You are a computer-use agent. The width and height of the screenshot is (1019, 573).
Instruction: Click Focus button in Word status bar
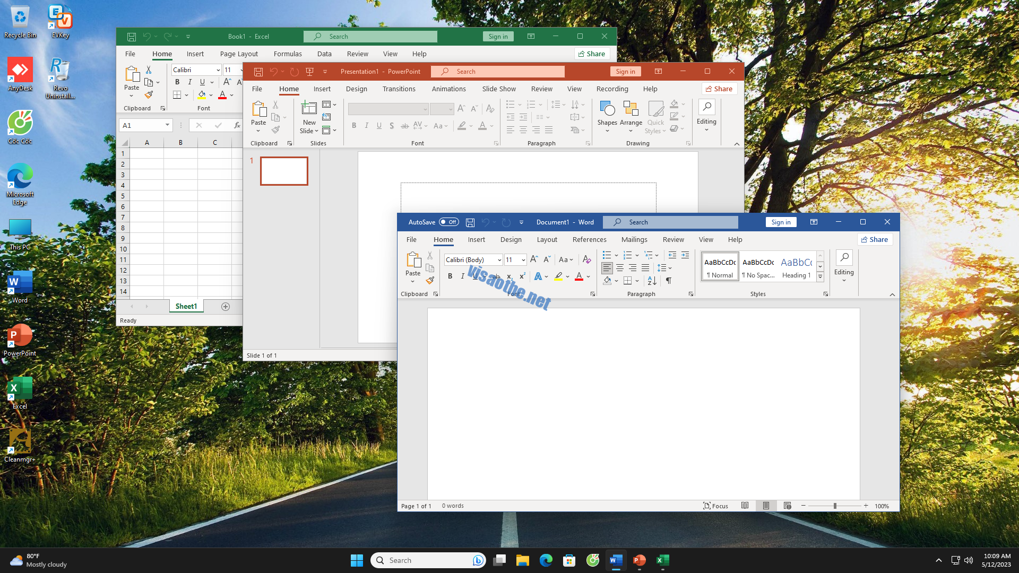point(715,506)
